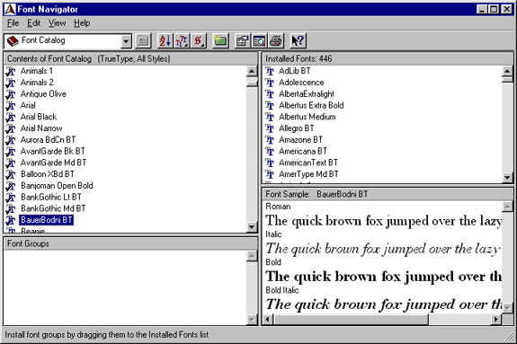The width and height of the screenshot is (517, 344).
Task: Open the Edit menu
Action: (x=33, y=23)
